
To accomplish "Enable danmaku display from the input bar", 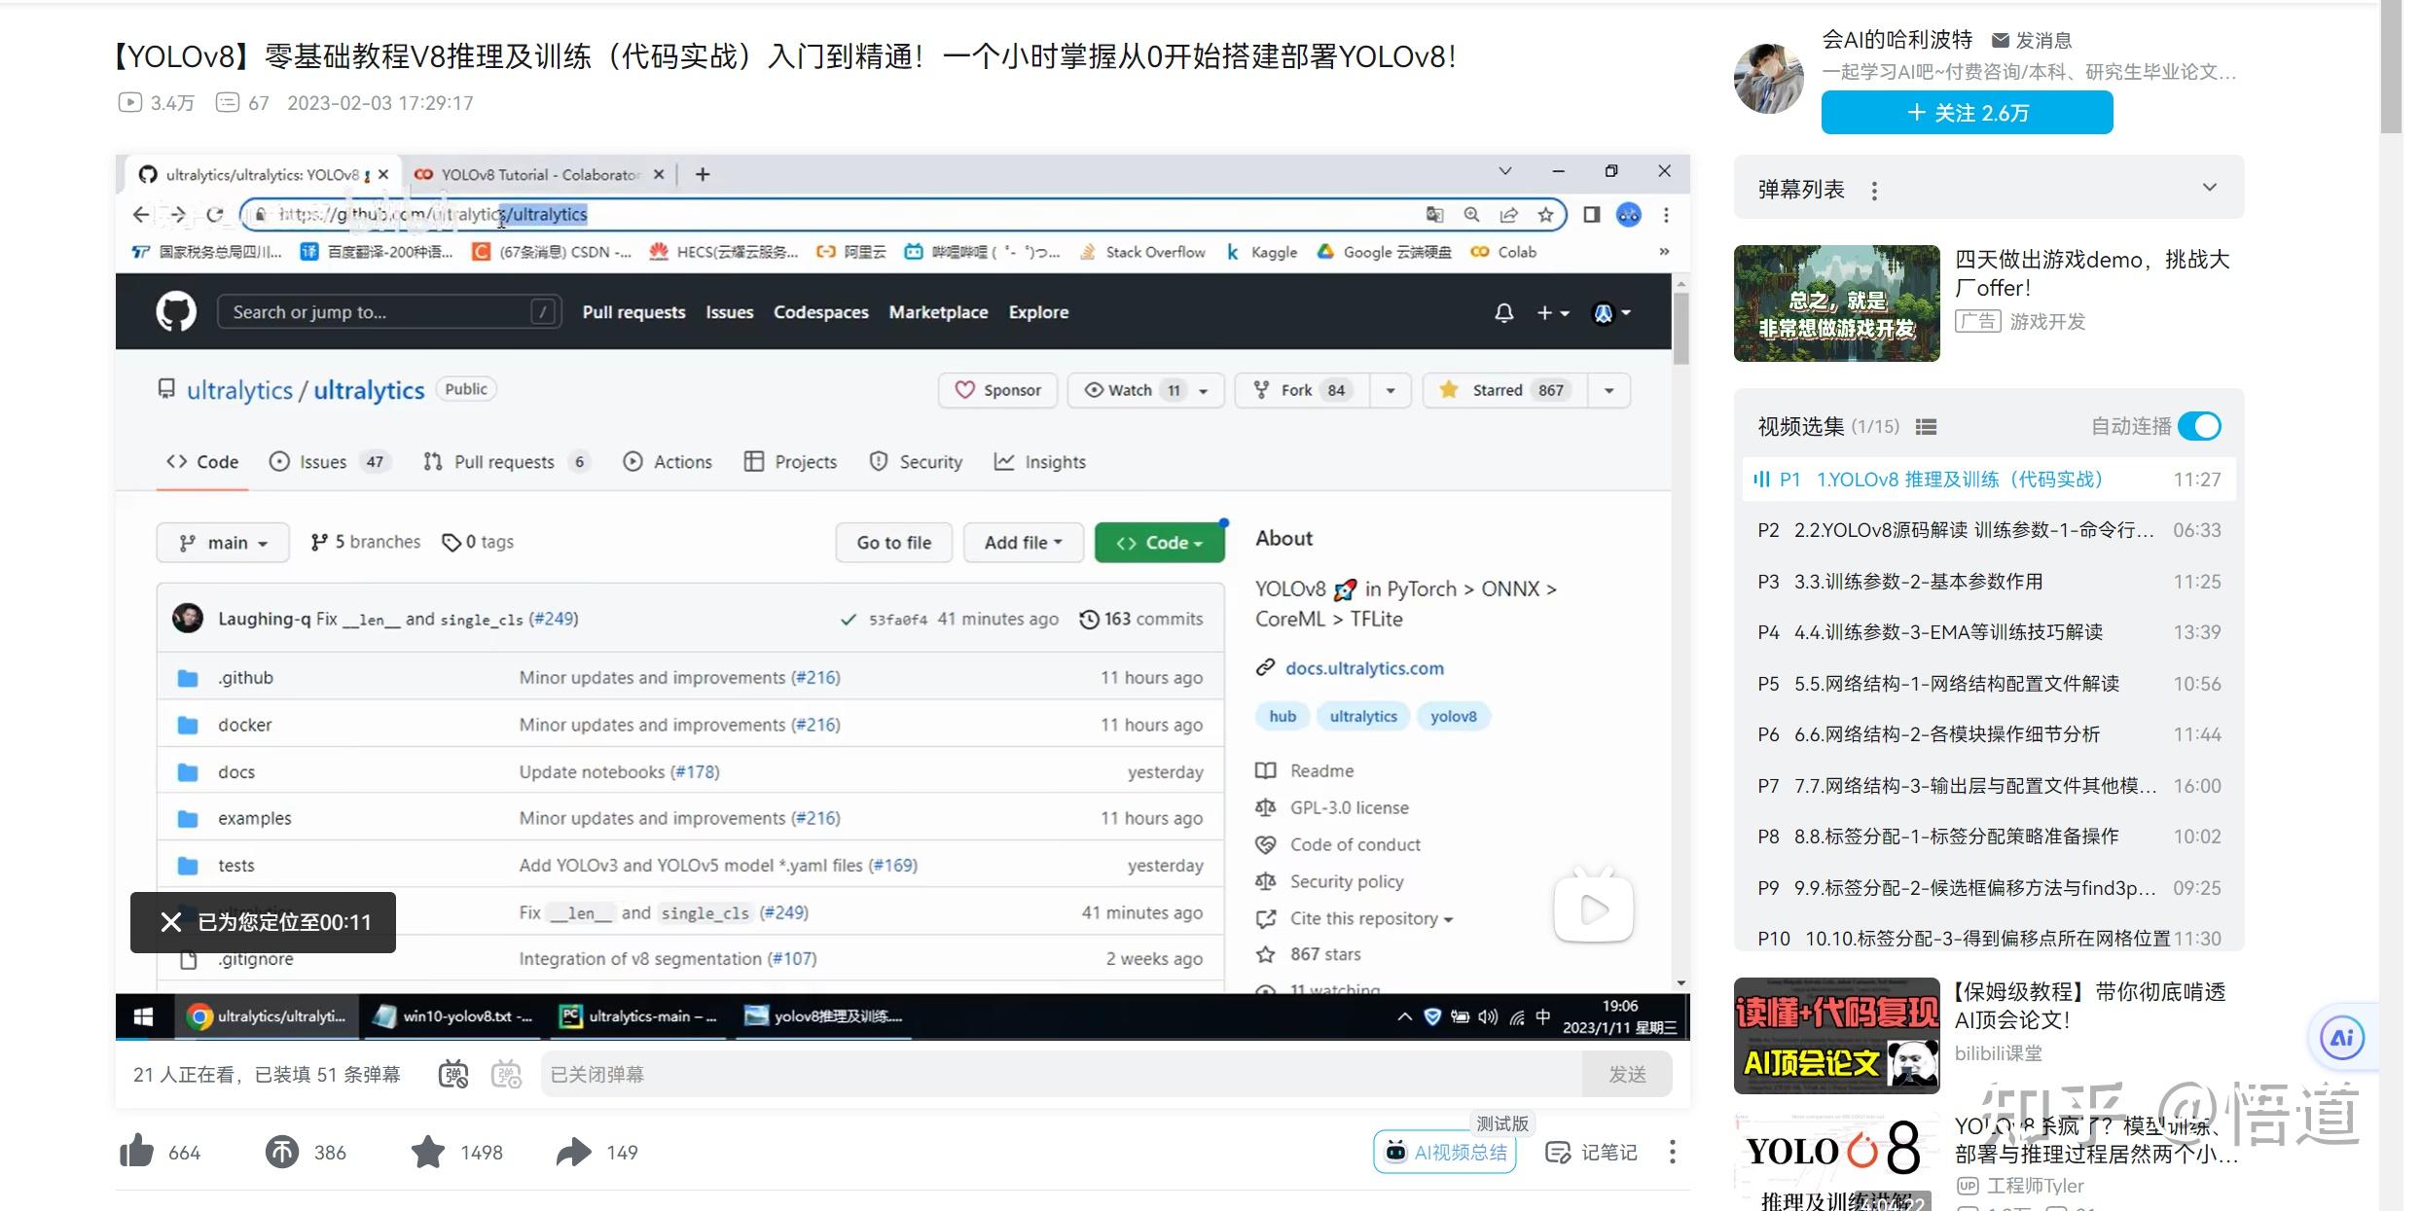I will [x=452, y=1074].
